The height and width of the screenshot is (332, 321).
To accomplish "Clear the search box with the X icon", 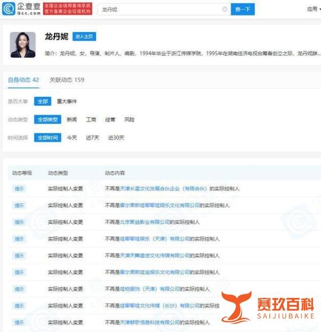I will pos(225,9).
